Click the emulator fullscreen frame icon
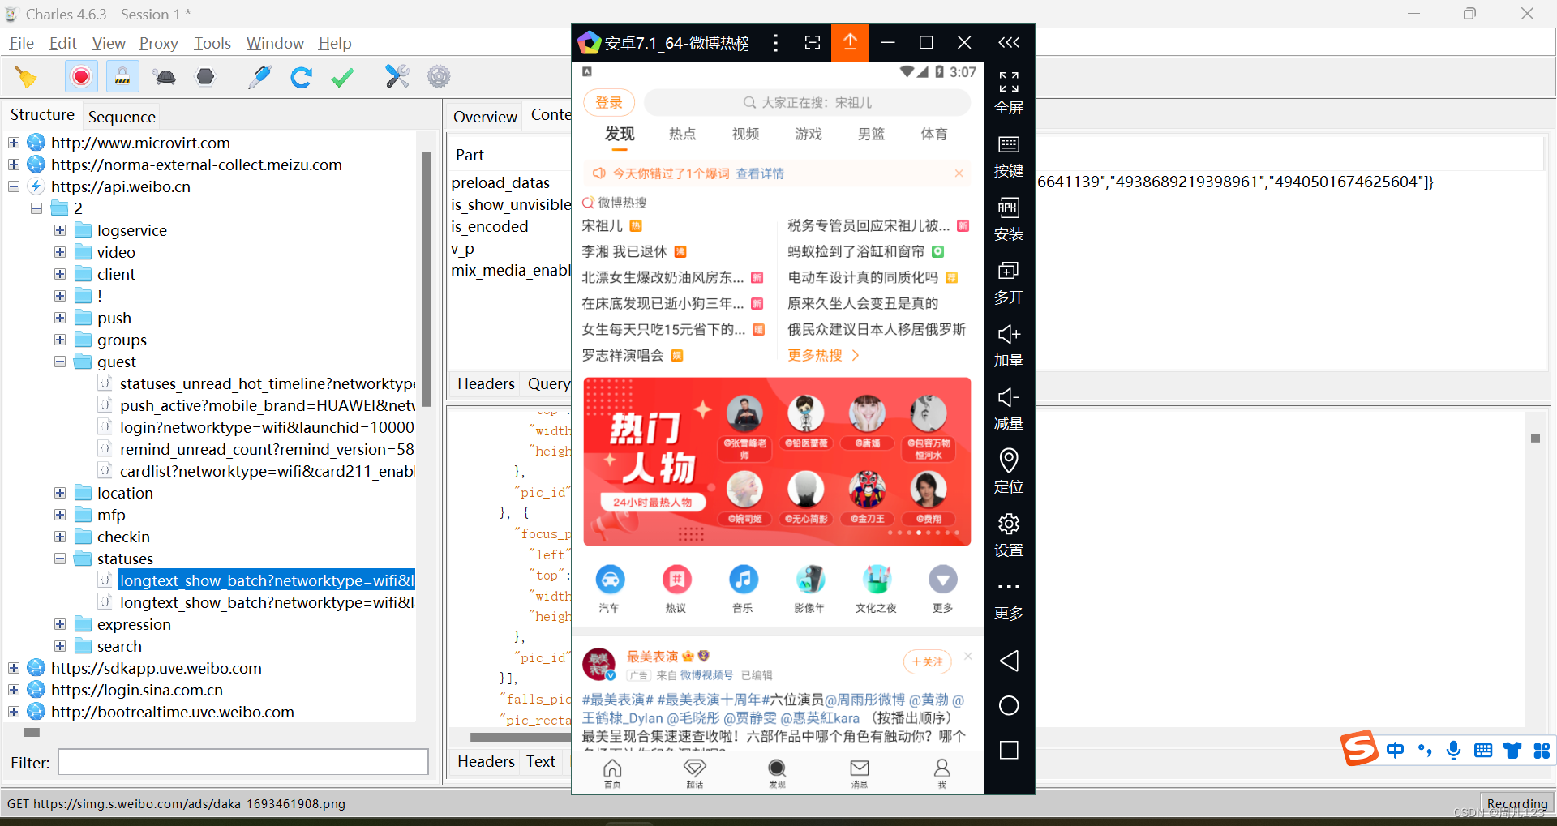1557x826 pixels. click(x=813, y=43)
